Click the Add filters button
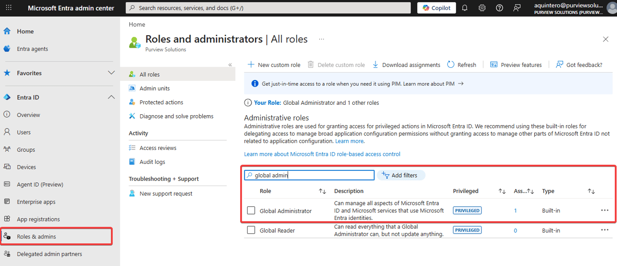 coord(401,175)
